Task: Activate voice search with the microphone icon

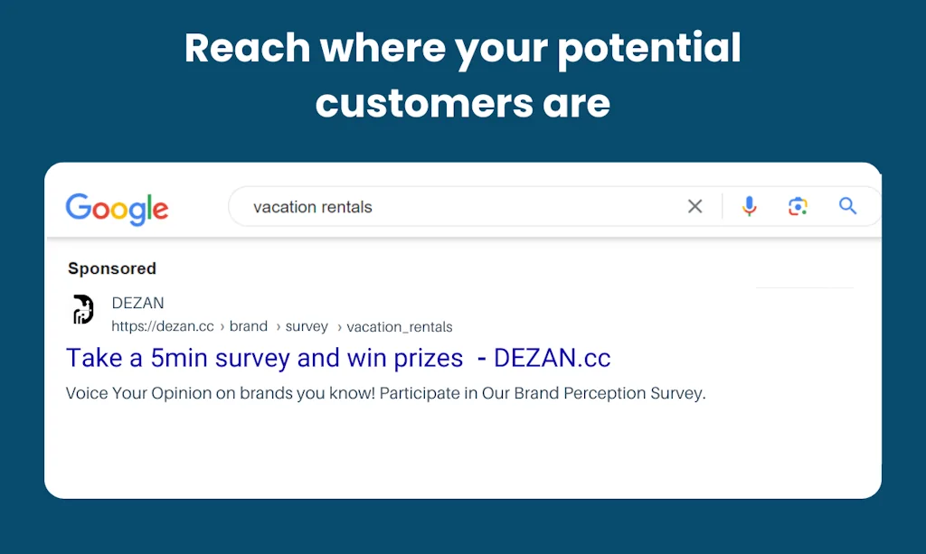Action: 749,206
